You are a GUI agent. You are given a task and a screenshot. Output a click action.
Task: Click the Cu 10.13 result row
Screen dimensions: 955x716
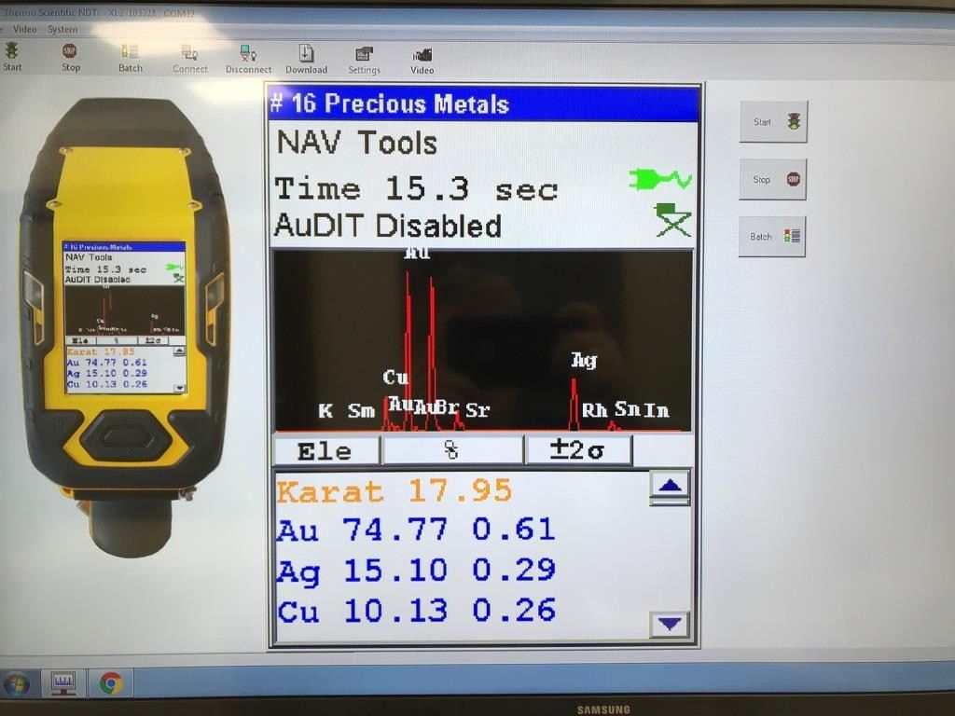(416, 611)
